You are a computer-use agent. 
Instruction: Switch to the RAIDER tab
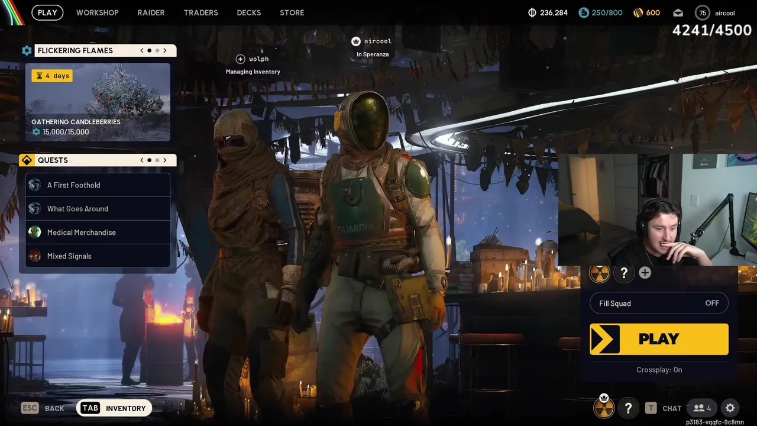point(151,12)
